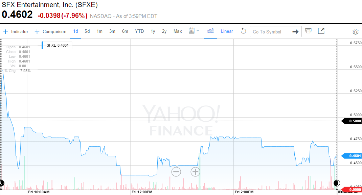Show the Max time range
Screen dimensions: 362x195
click(x=178, y=31)
